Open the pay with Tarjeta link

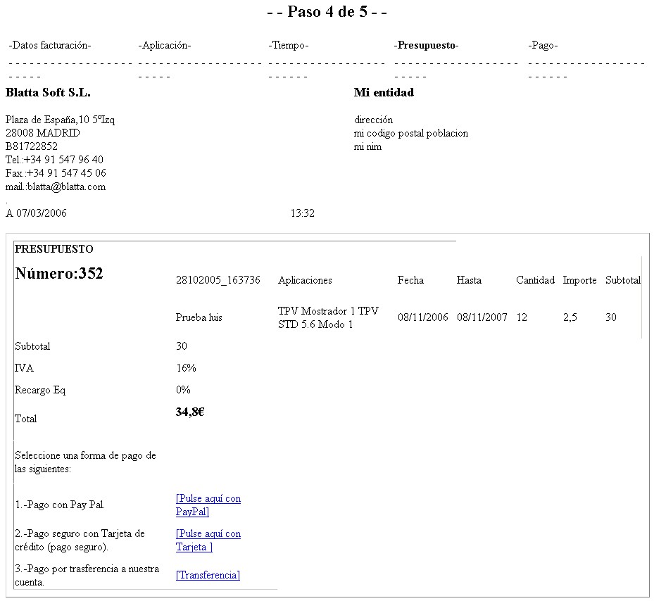208,540
